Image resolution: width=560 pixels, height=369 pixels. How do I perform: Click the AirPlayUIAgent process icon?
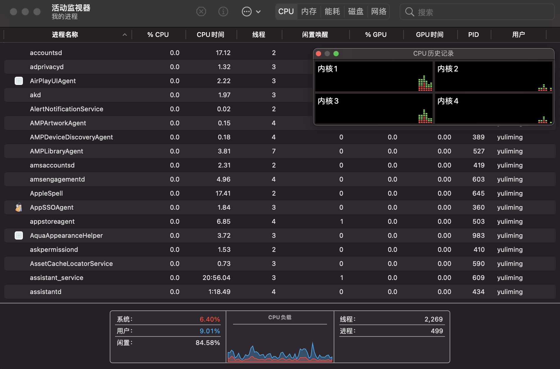[x=19, y=81]
